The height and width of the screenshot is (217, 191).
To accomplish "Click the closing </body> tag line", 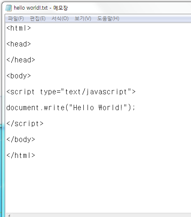I will pyautogui.click(x=21, y=139).
